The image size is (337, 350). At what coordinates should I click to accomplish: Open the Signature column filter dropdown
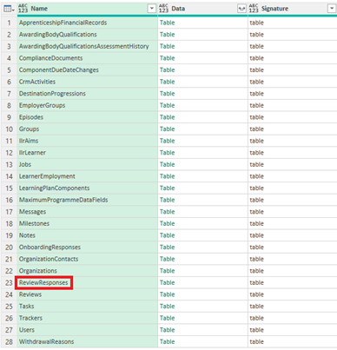[332, 9]
